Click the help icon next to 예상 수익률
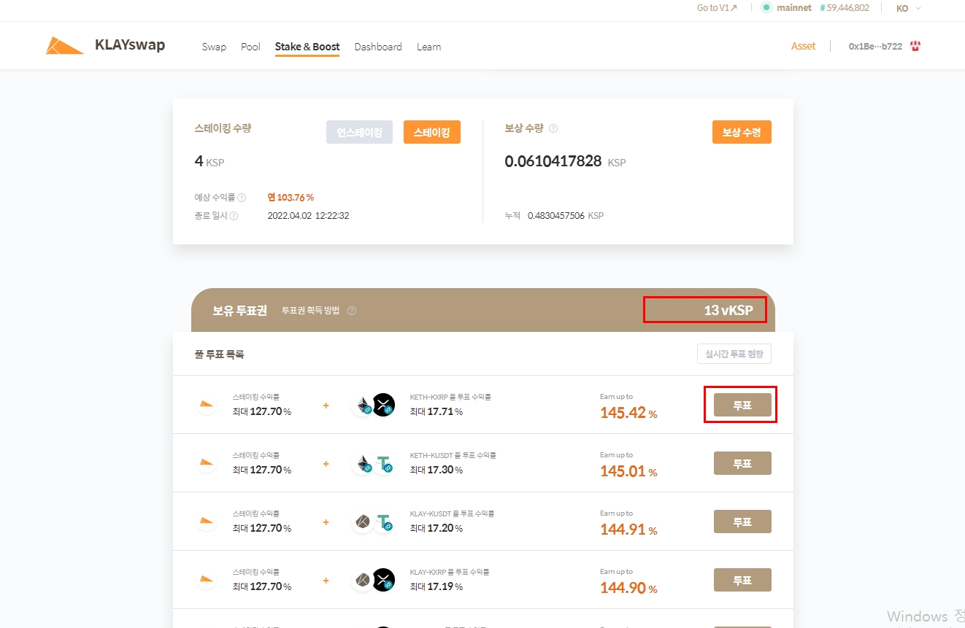This screenshot has height=628, width=965. pyautogui.click(x=242, y=198)
